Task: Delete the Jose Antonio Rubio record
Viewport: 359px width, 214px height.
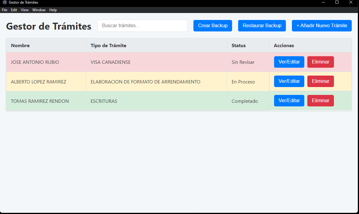Action: (x=320, y=62)
